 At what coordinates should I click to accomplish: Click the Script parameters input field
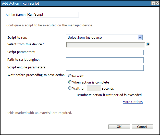click(x=105, y=53)
